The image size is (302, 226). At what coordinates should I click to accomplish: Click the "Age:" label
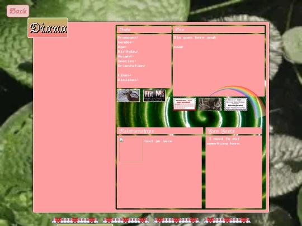(x=122, y=47)
